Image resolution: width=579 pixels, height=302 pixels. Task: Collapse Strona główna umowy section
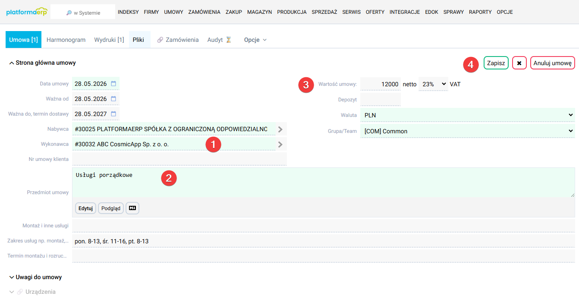tap(42, 63)
